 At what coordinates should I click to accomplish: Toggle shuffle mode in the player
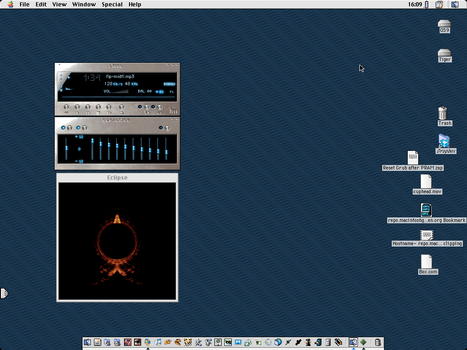tap(146, 108)
